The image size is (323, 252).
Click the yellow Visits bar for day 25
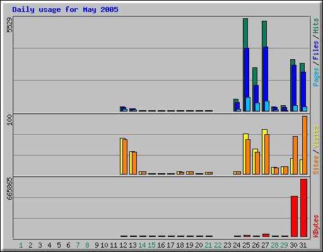click(x=244, y=154)
